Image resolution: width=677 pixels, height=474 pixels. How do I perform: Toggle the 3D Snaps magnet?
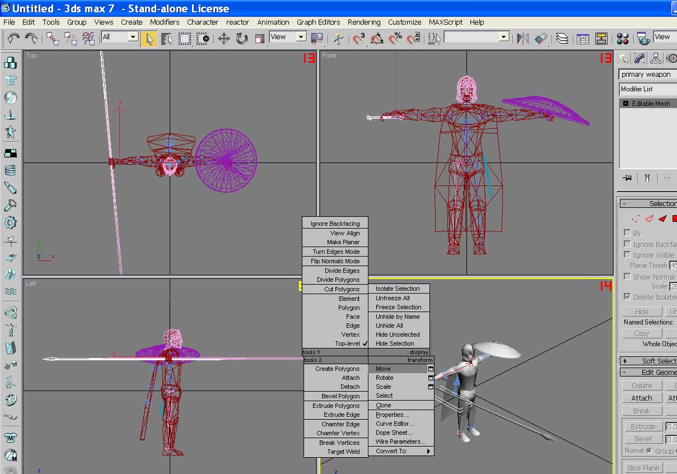(x=359, y=38)
